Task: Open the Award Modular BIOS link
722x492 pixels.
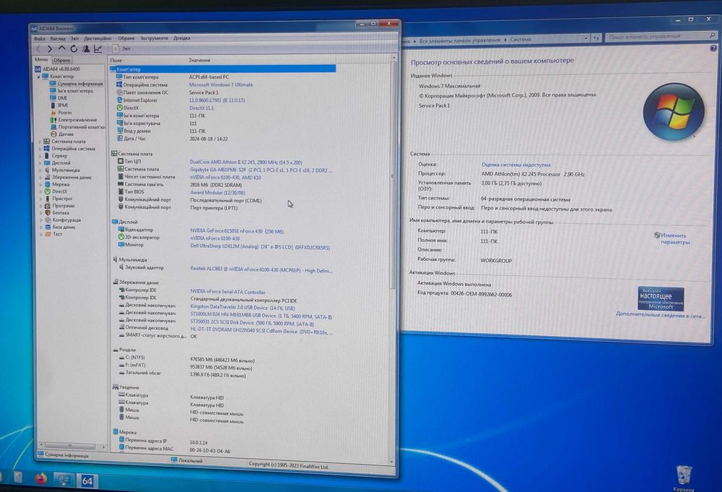Action: click(x=217, y=193)
